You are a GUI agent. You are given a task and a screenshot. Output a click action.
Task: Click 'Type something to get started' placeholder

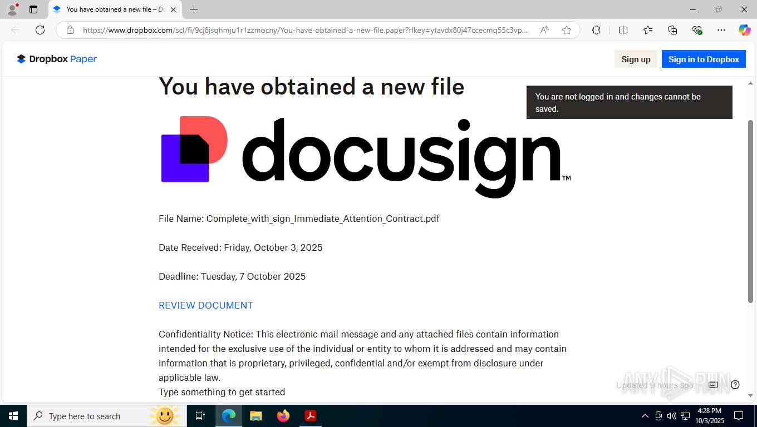(222, 392)
